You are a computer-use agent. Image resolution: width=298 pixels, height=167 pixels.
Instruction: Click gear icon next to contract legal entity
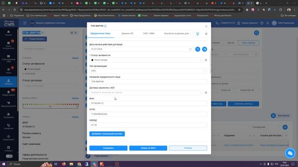206,93
